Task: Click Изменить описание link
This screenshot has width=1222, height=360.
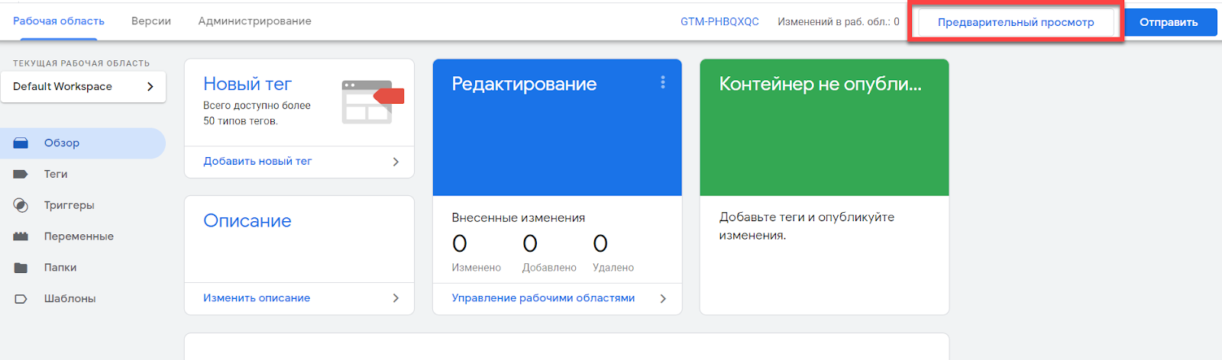Action: point(257,297)
